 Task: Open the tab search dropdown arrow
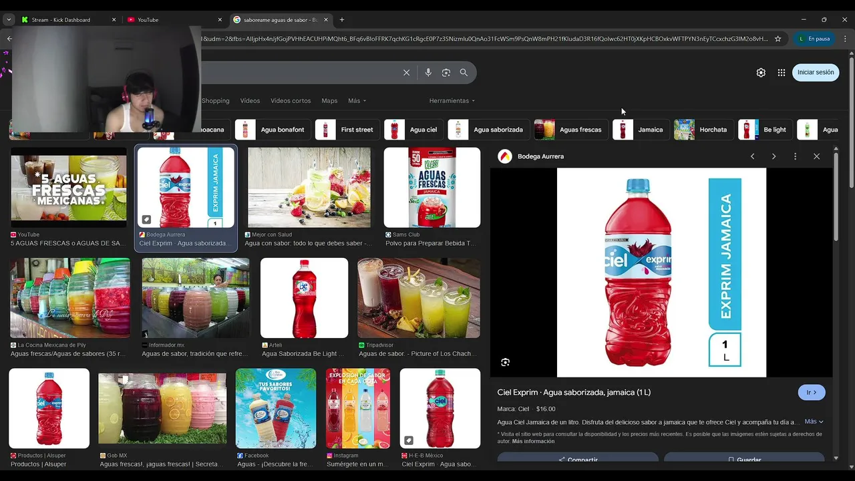(9, 20)
